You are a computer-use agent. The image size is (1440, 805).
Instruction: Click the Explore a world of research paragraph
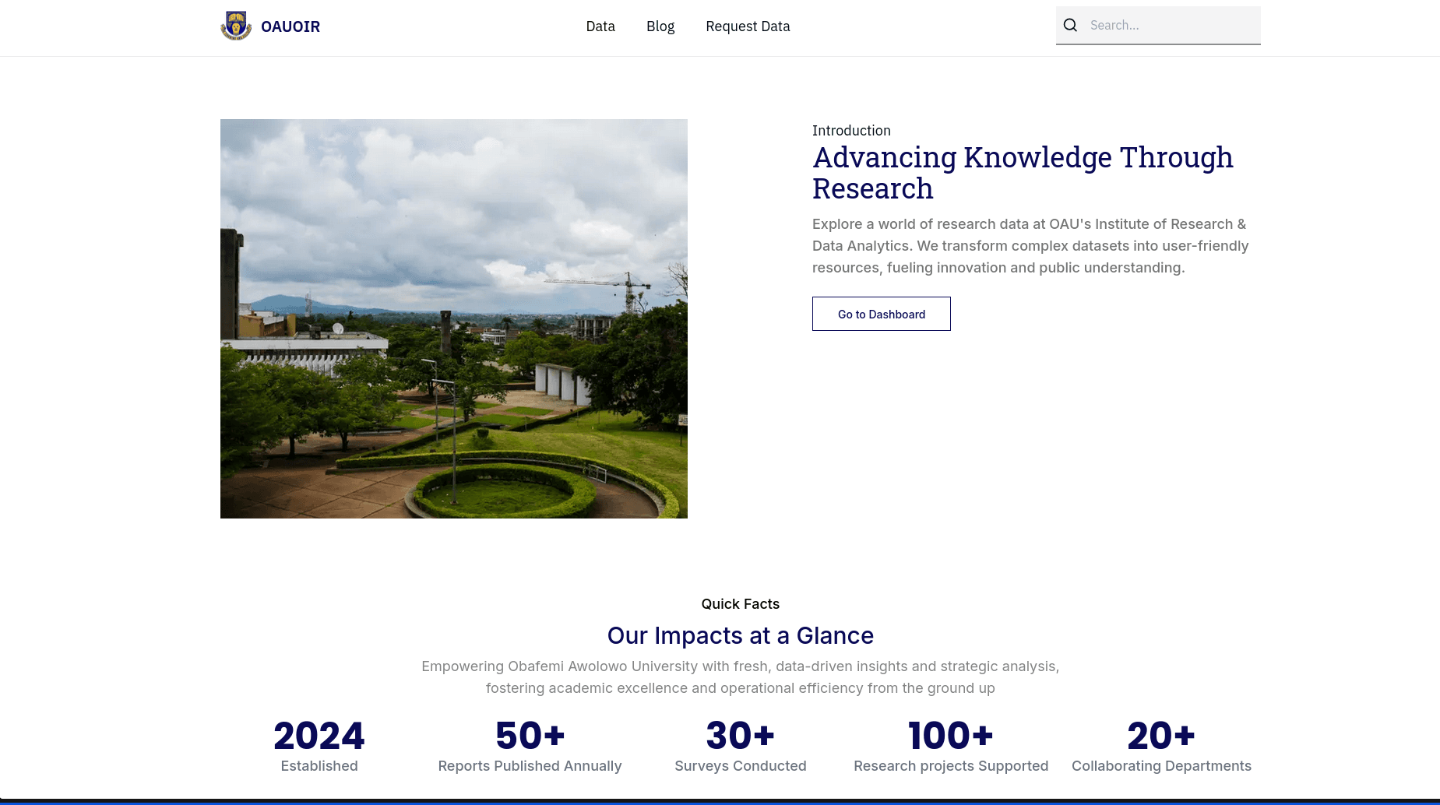click(1030, 246)
